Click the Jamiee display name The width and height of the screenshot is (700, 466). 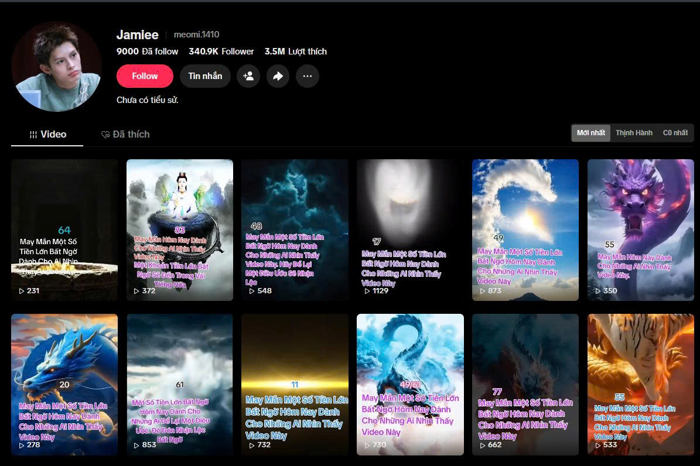click(138, 35)
